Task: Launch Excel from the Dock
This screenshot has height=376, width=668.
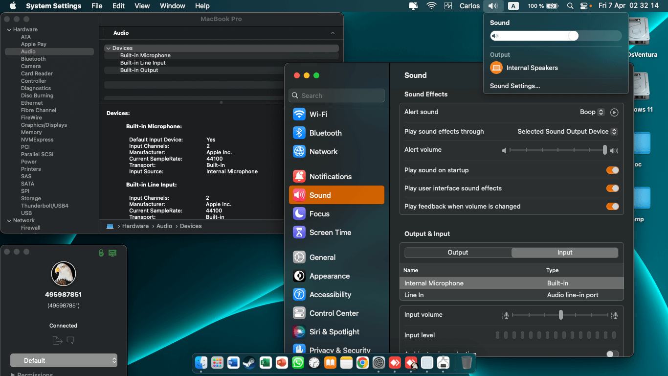Action: tap(266, 363)
